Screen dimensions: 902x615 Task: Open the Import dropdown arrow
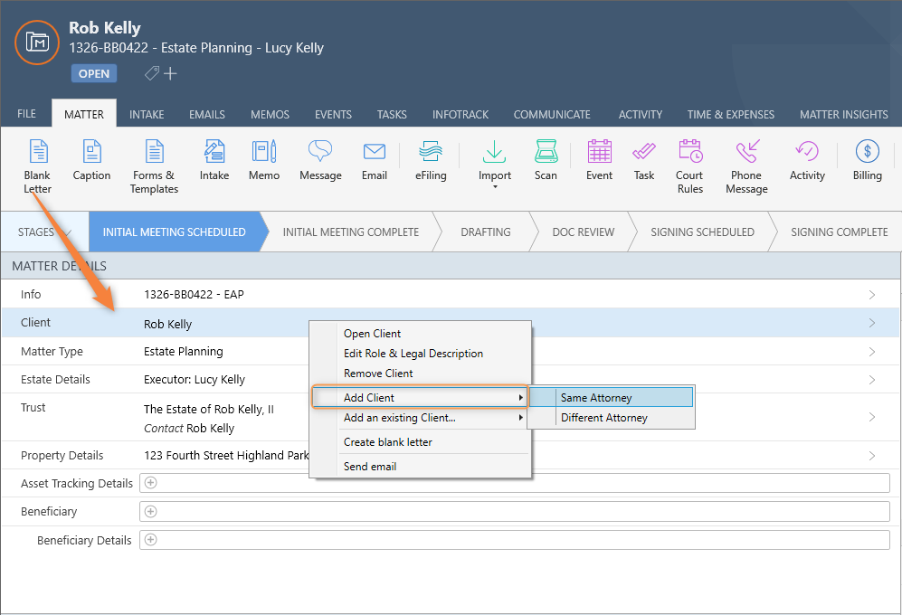pyautogui.click(x=495, y=188)
